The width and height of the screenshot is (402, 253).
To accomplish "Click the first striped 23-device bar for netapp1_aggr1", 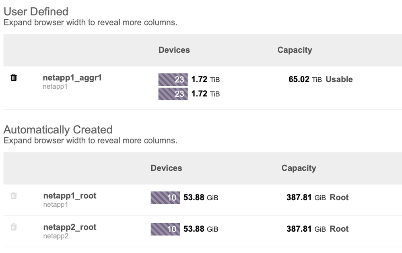I will click(173, 79).
